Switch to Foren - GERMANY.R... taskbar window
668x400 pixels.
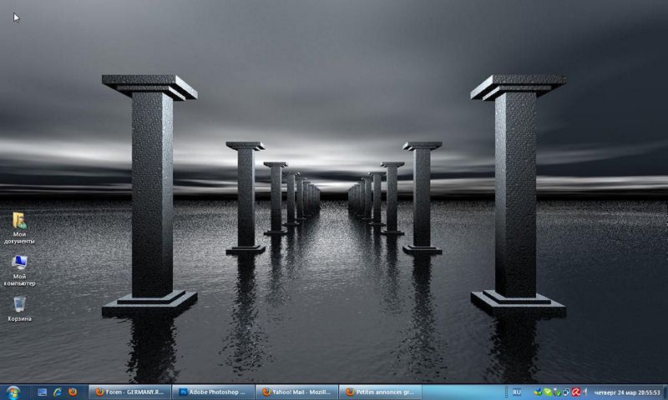pos(129,392)
